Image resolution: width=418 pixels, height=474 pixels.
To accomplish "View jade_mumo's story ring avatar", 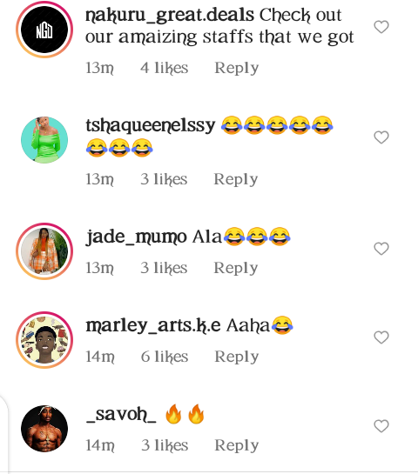I will (x=44, y=251).
